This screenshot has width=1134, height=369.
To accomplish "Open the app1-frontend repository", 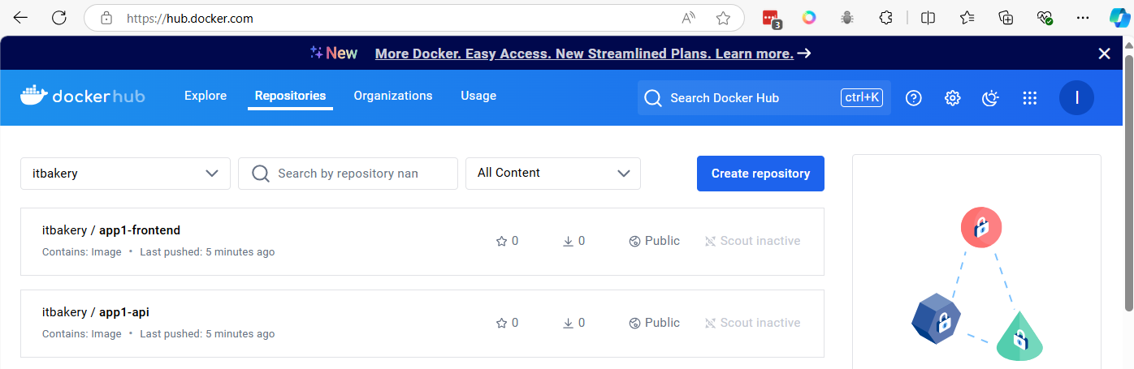I will click(139, 230).
